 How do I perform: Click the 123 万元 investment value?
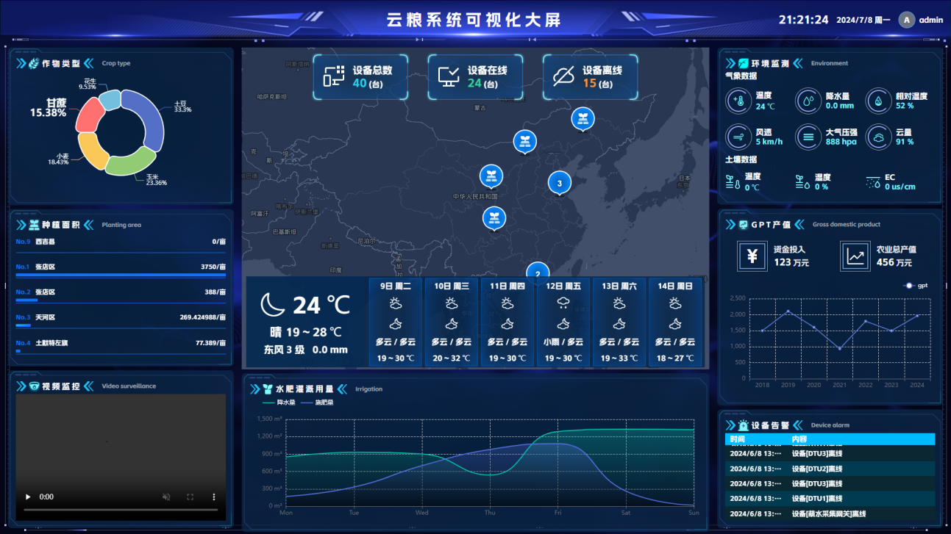(x=791, y=262)
